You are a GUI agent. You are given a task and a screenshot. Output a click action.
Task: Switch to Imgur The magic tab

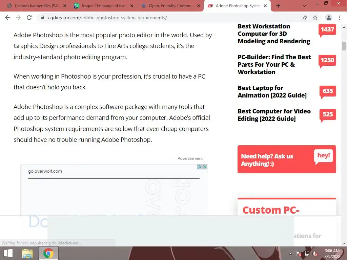click(x=103, y=6)
